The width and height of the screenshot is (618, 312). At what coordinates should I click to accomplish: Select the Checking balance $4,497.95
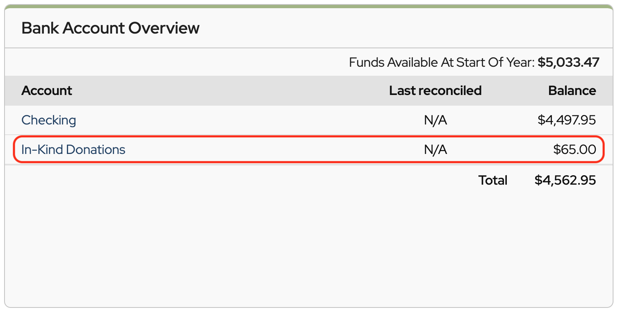[x=566, y=120]
